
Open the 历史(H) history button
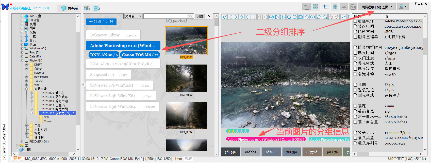click(x=69, y=8)
